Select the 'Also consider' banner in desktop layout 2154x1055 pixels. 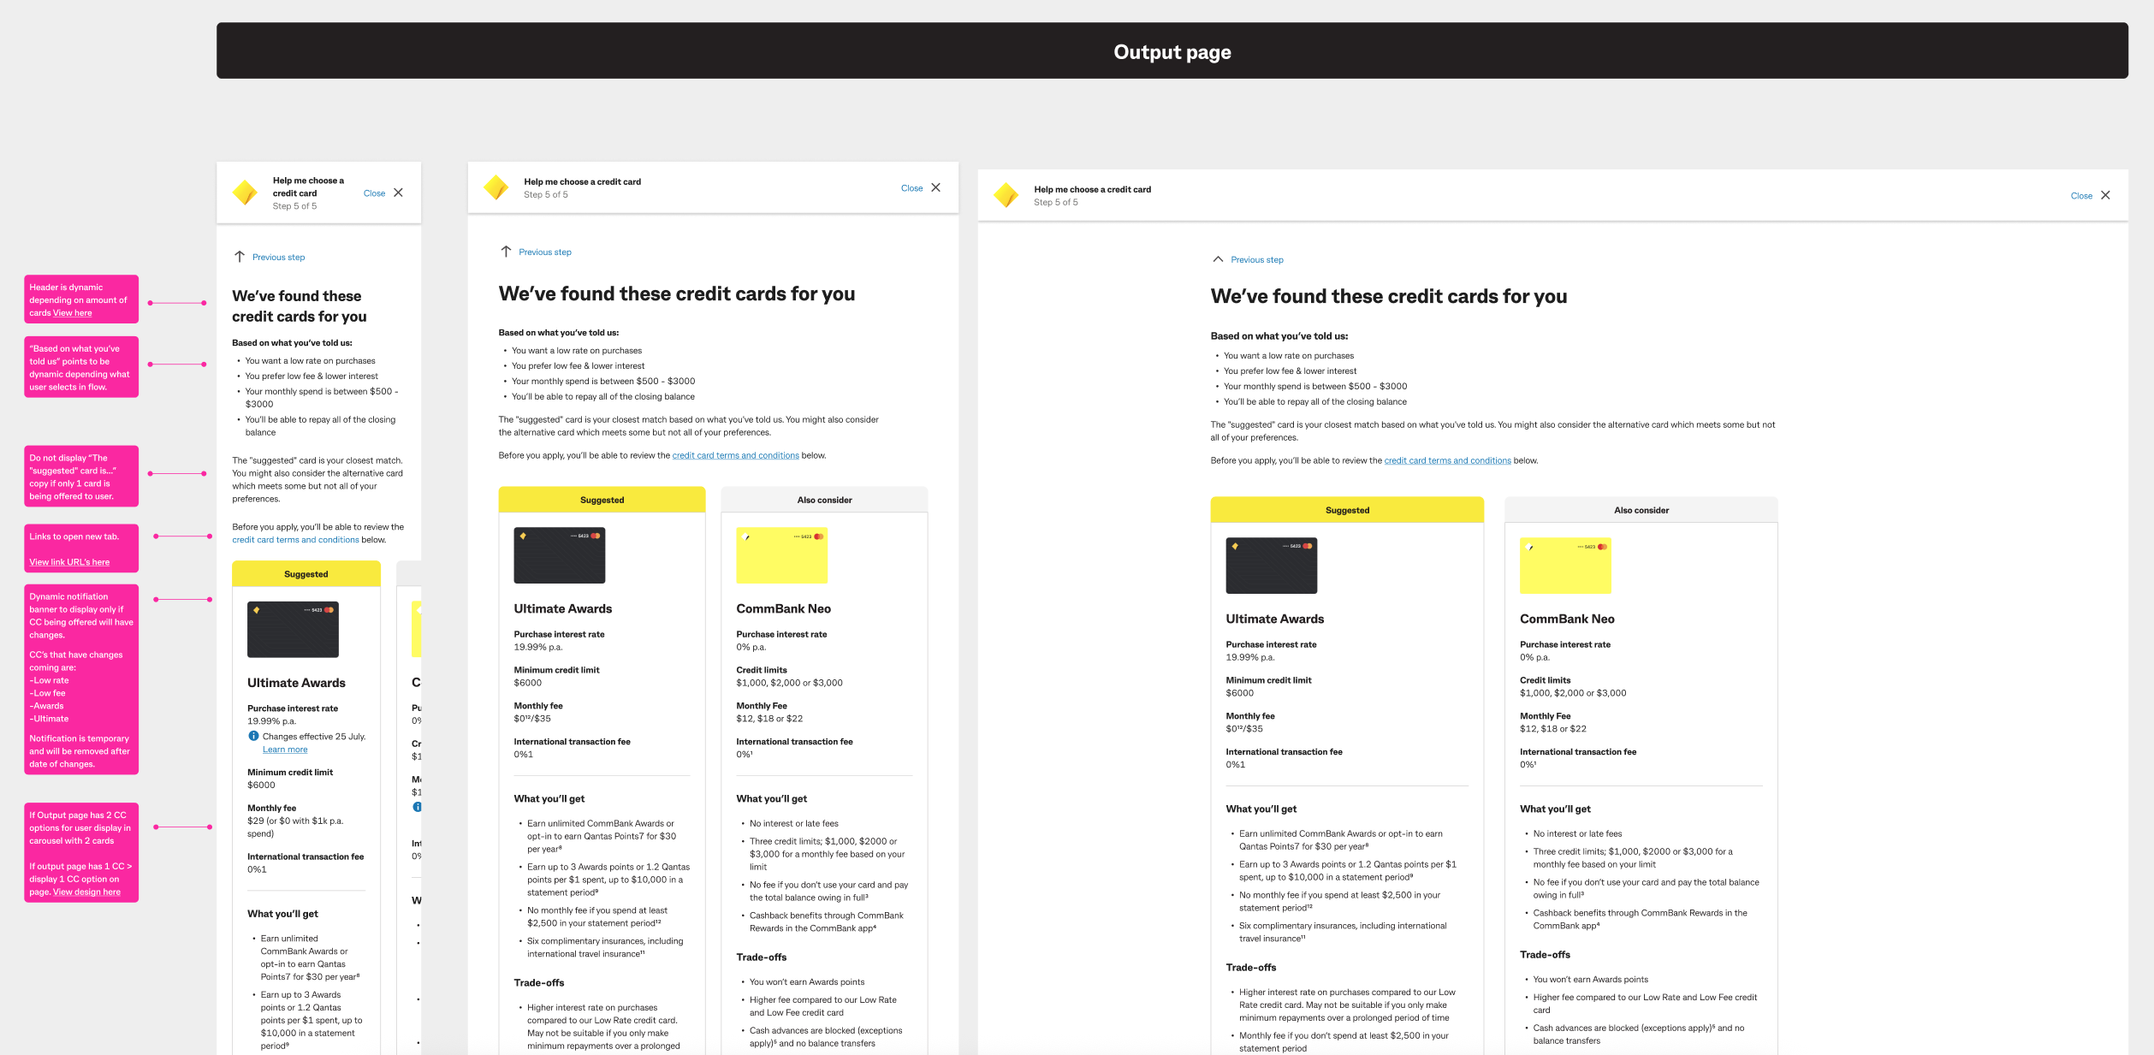coord(1641,510)
